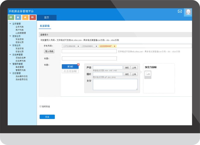
Task: Open 管理员列表 in the sidebar
Action: [20, 70]
